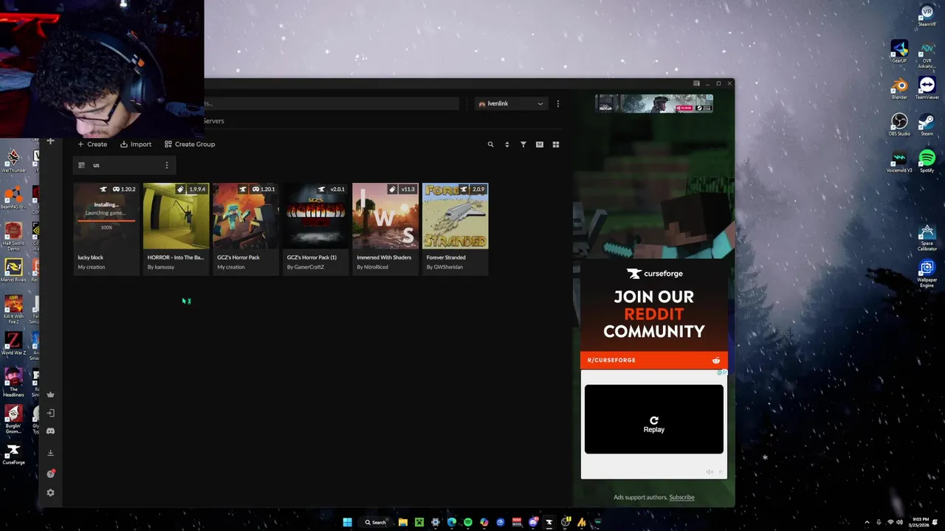Viewport: 945px width, 531px height.
Task: Add a game with sidebar plus icon
Action: pyautogui.click(x=50, y=141)
